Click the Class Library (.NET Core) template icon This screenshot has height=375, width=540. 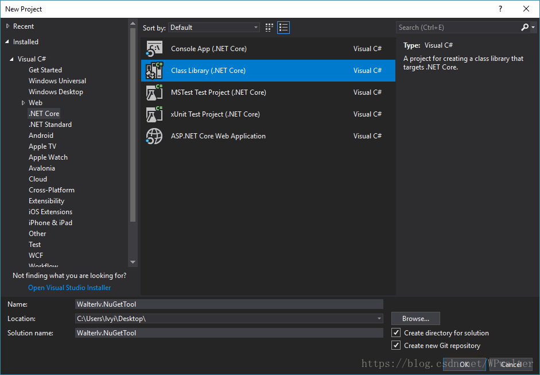[x=154, y=70]
